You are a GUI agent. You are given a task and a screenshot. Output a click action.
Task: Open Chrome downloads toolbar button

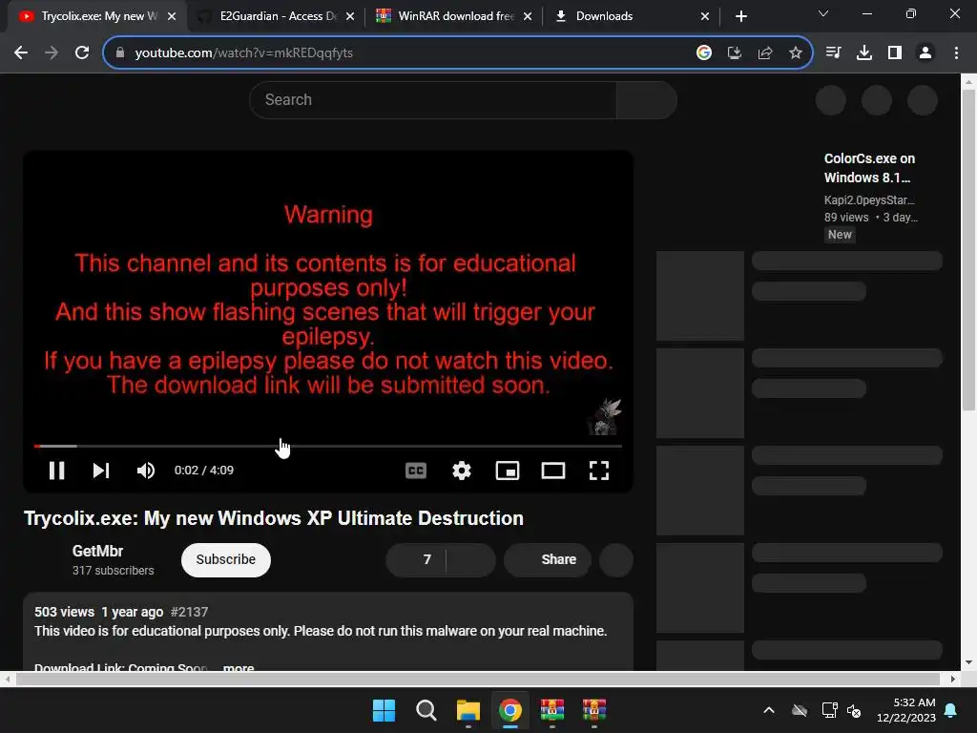pos(863,53)
